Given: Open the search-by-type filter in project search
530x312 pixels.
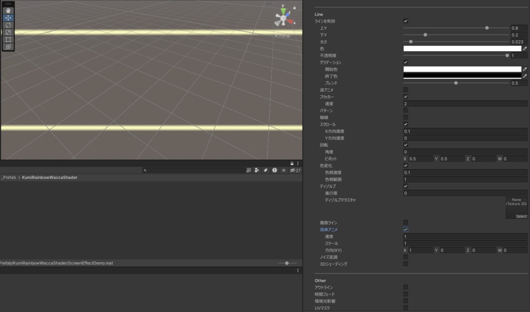Looking at the screenshot, I should pos(248,170).
